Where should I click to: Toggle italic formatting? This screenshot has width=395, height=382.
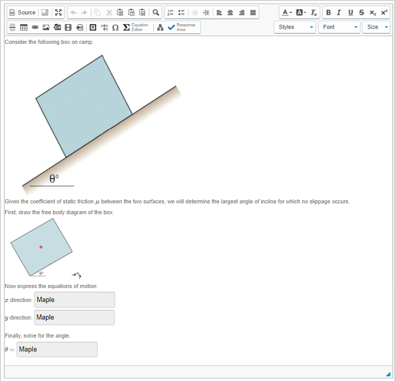(339, 12)
